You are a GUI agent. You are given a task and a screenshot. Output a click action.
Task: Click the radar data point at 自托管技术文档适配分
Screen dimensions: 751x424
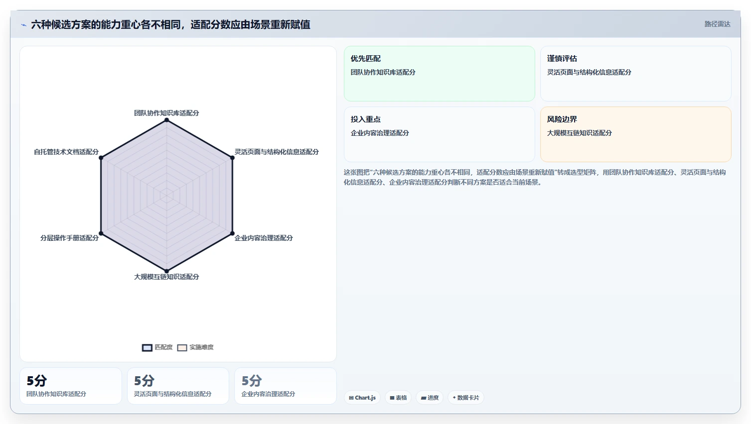click(x=101, y=158)
